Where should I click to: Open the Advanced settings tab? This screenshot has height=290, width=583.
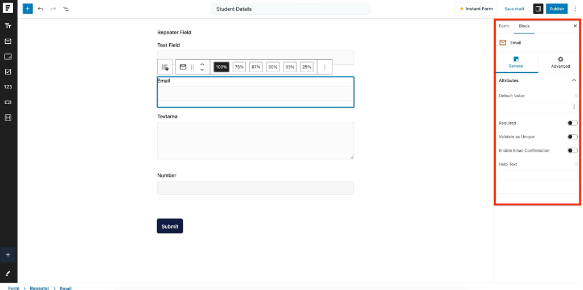point(560,63)
